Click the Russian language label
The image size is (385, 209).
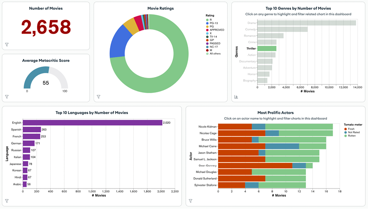[16, 150]
